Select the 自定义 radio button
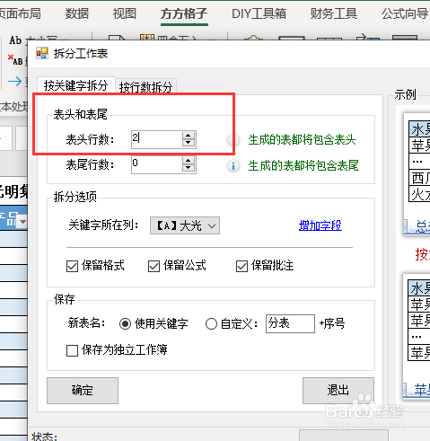The image size is (430, 441). pyautogui.click(x=211, y=323)
